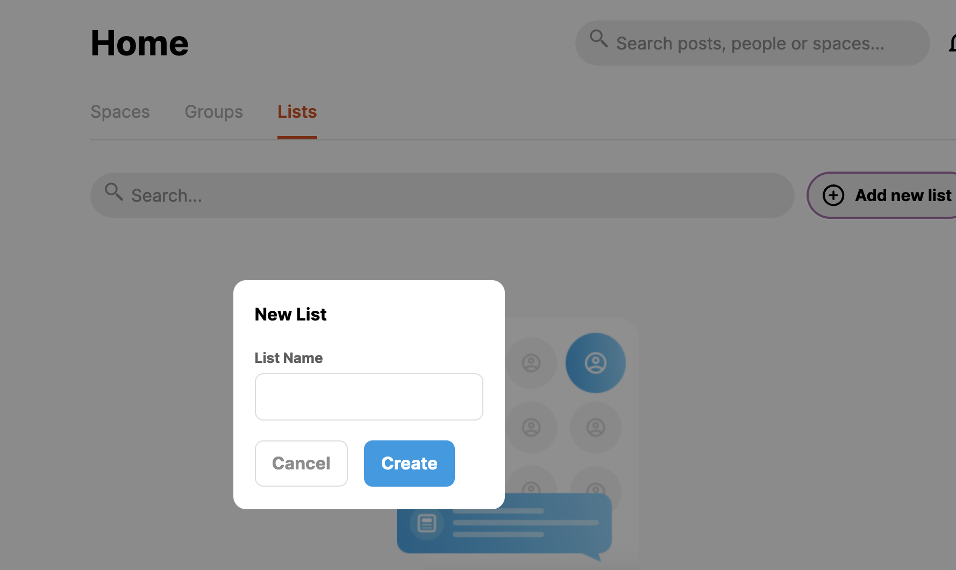Switch to the Spaces tab
The width and height of the screenshot is (956, 570).
click(x=119, y=112)
